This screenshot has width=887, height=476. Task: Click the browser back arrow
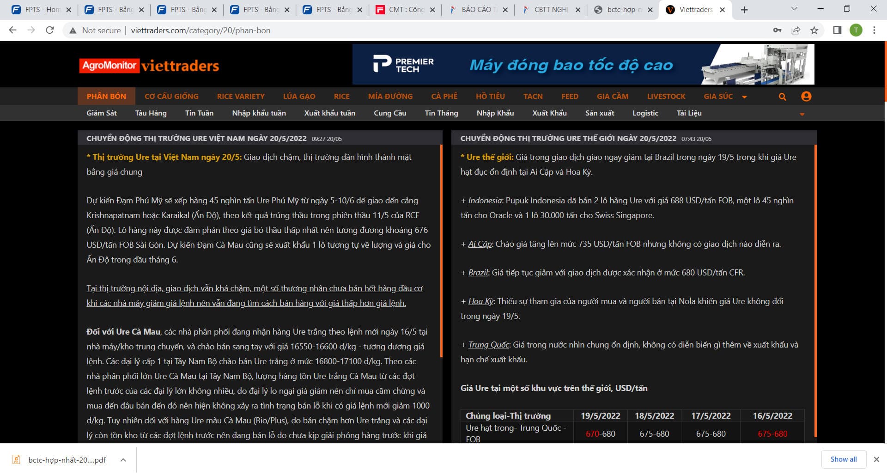click(x=12, y=31)
